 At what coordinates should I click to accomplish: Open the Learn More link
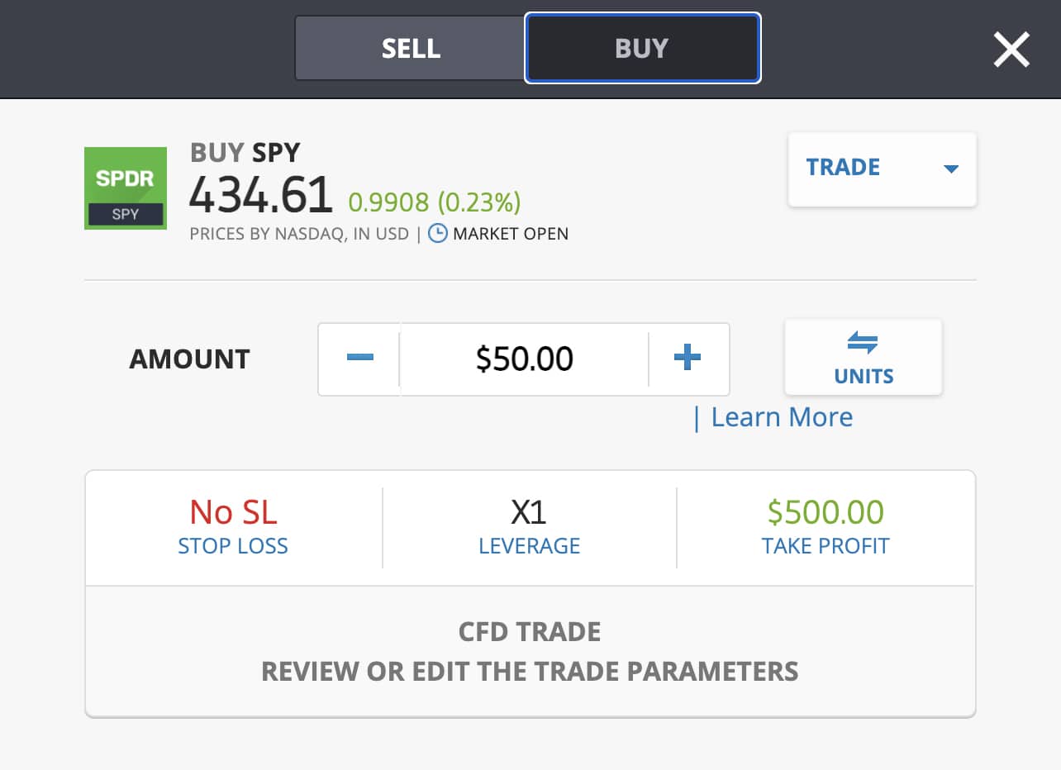(781, 417)
